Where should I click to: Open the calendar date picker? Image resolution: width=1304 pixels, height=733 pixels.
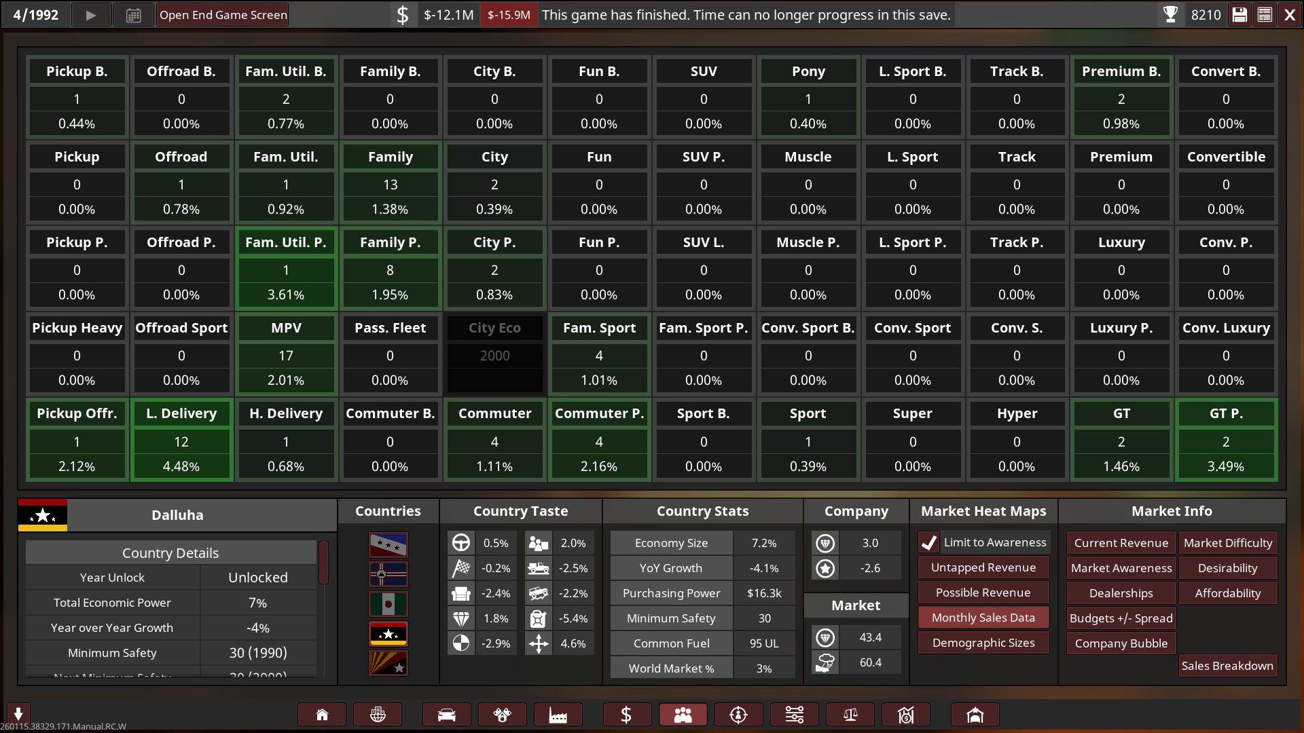(x=133, y=15)
